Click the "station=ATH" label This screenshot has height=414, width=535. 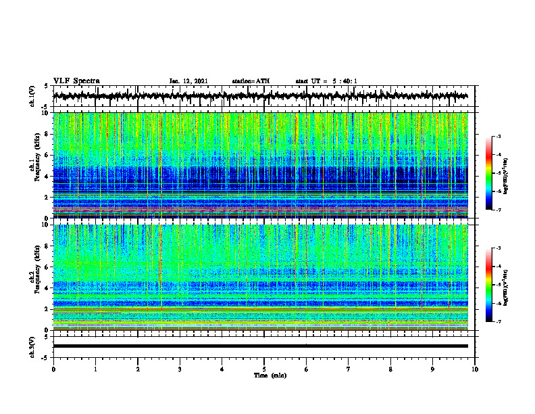[251, 81]
